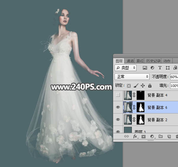178x167 pixels.
Task: Select the 图层 (Layers) tab
Action: tap(119, 61)
